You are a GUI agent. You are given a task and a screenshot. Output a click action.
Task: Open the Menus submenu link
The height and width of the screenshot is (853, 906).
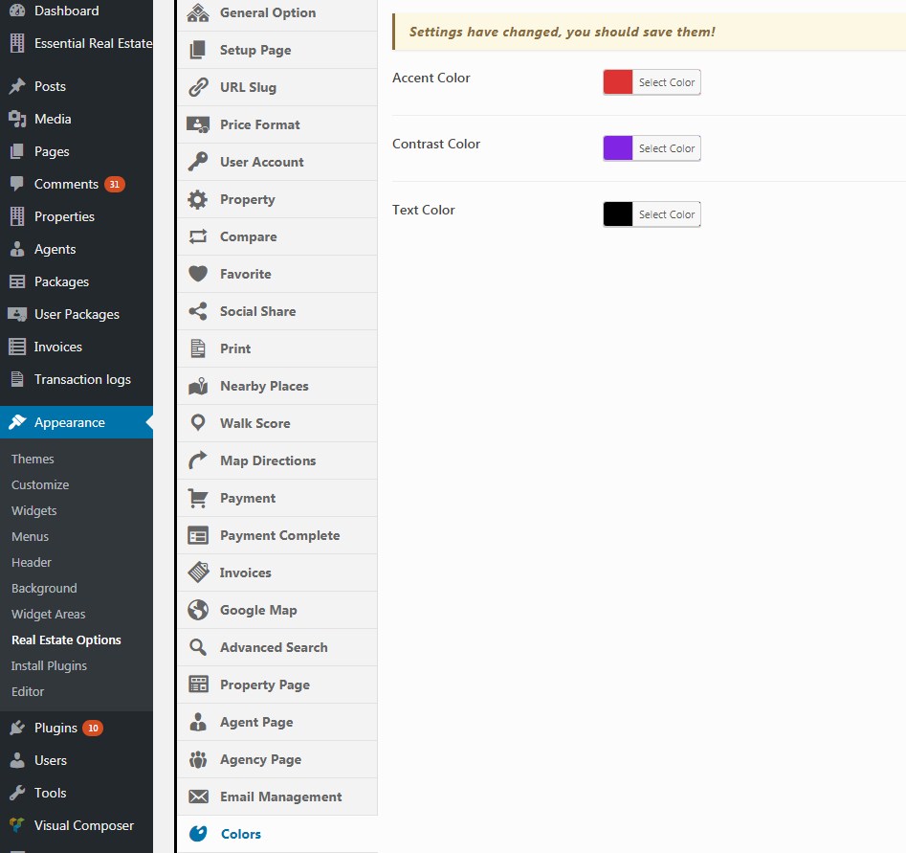click(30, 537)
